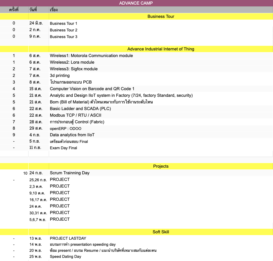Select the Speed Dating Day cell
Viewport: 273px width, 261px height.
66,256
